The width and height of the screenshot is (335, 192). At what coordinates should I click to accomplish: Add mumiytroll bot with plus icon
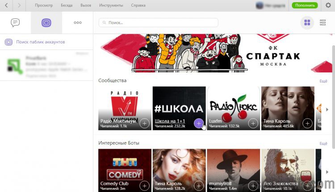pos(253,186)
